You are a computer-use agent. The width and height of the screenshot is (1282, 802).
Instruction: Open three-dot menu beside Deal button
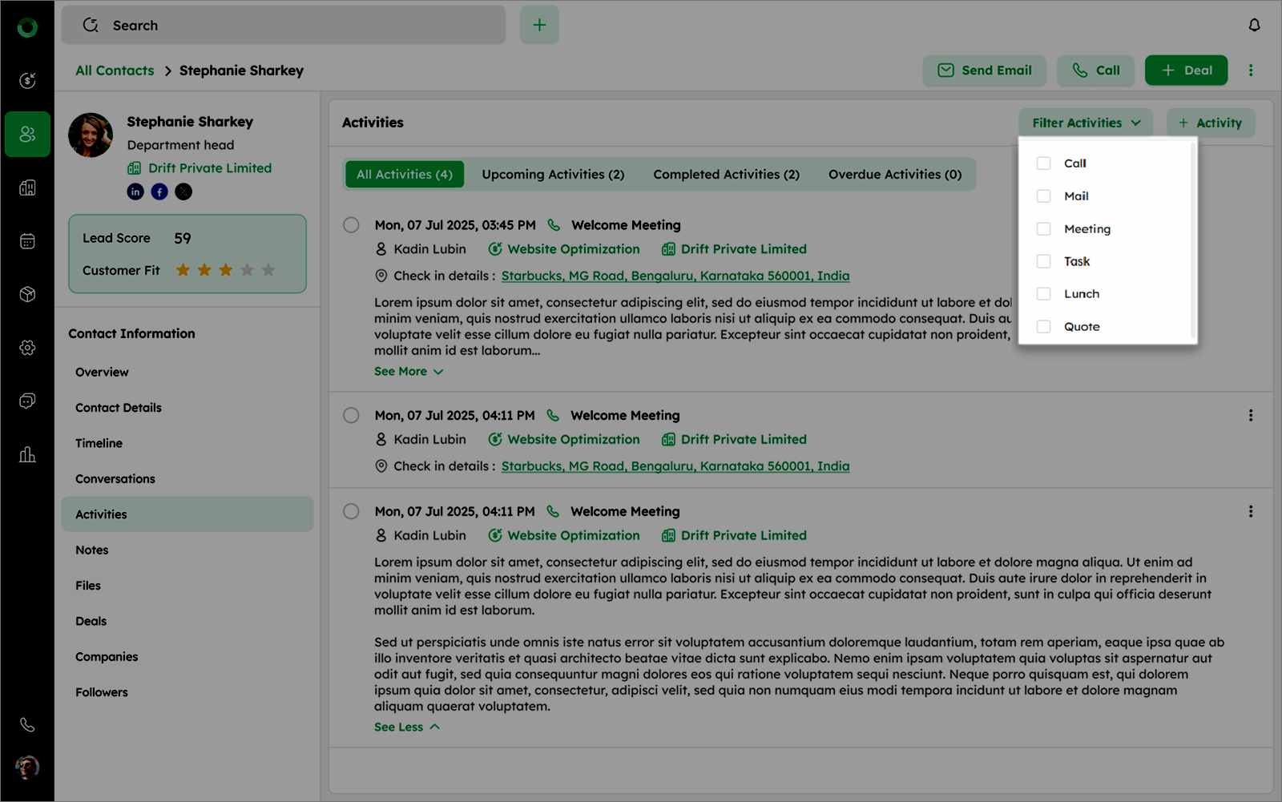point(1250,71)
